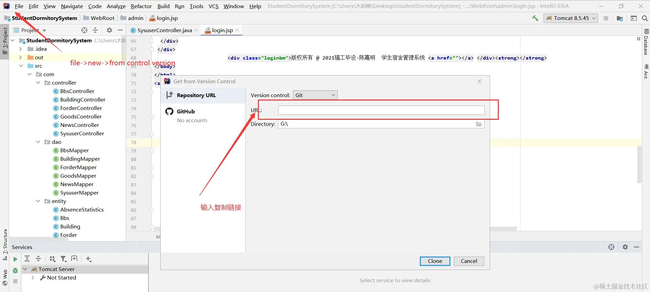
Task: Open the Database tool window tab
Action: [646, 42]
